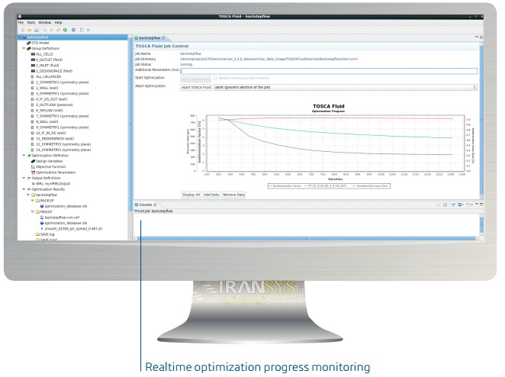The width and height of the screenshot is (505, 377).
Task: Toggle Restart a Previous Optimization checkbox
Action: (x=216, y=79)
